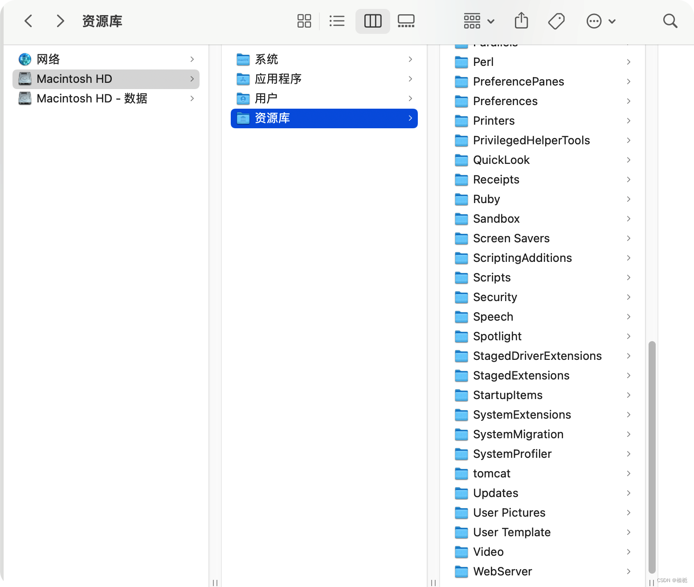Screen dimensions: 694x587
Task: Click the 用户 folder icon
Action: [243, 98]
